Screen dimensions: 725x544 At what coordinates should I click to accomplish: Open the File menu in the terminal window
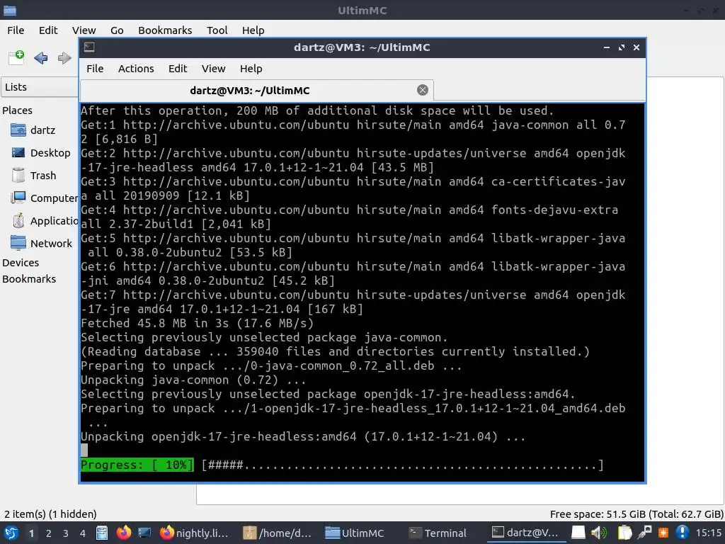(95, 69)
